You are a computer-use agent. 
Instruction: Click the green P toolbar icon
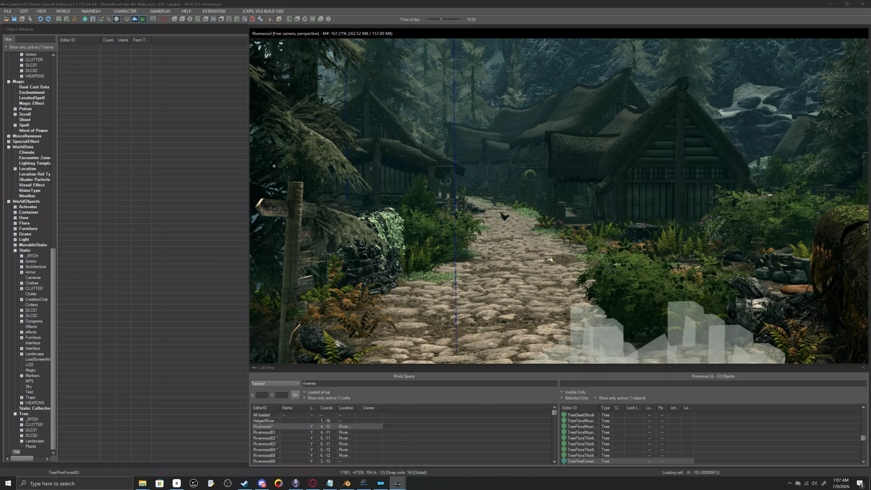pos(237,19)
